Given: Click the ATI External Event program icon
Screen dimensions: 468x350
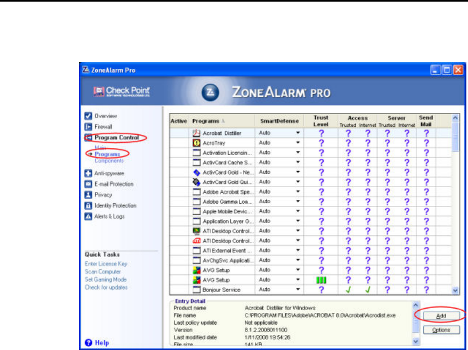Looking at the screenshot, I should [x=196, y=251].
